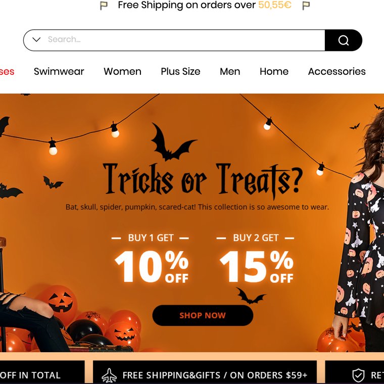This screenshot has height=384, width=384.
Task: Expand the search category dropdown chevron
Action: point(36,39)
